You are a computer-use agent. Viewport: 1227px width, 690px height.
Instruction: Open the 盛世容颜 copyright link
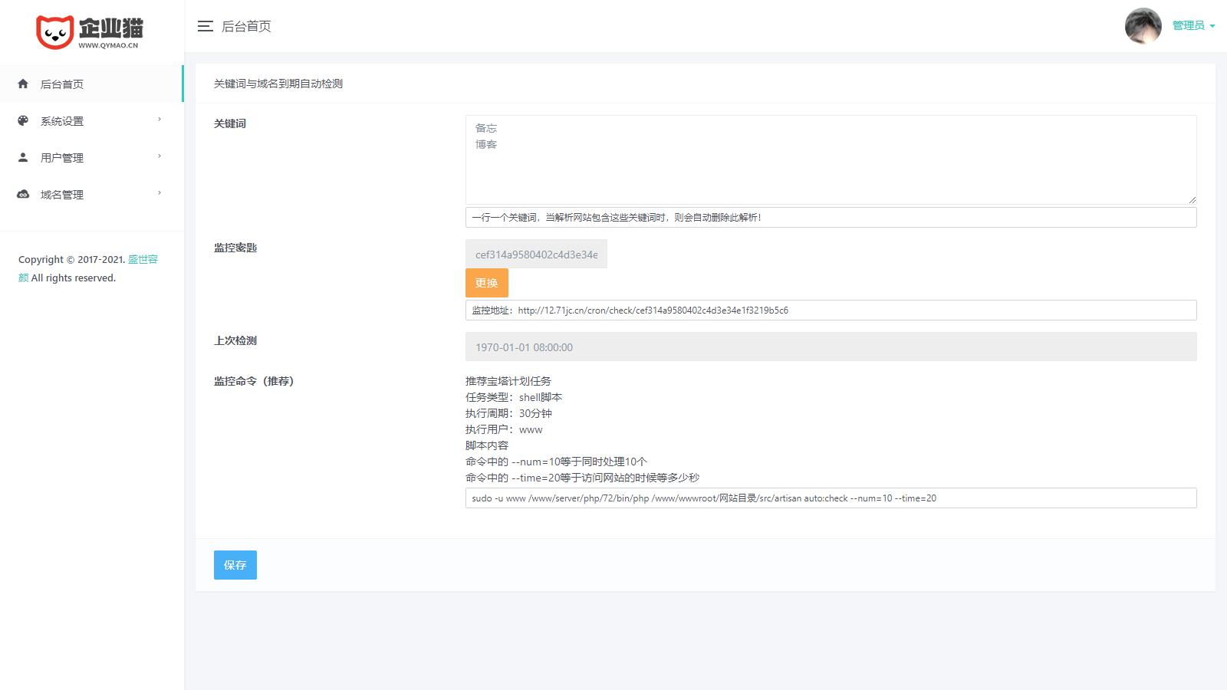click(x=143, y=260)
